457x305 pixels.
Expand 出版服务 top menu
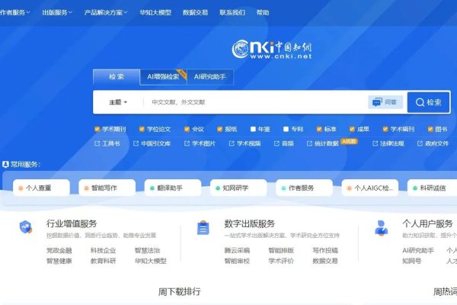click(x=57, y=12)
